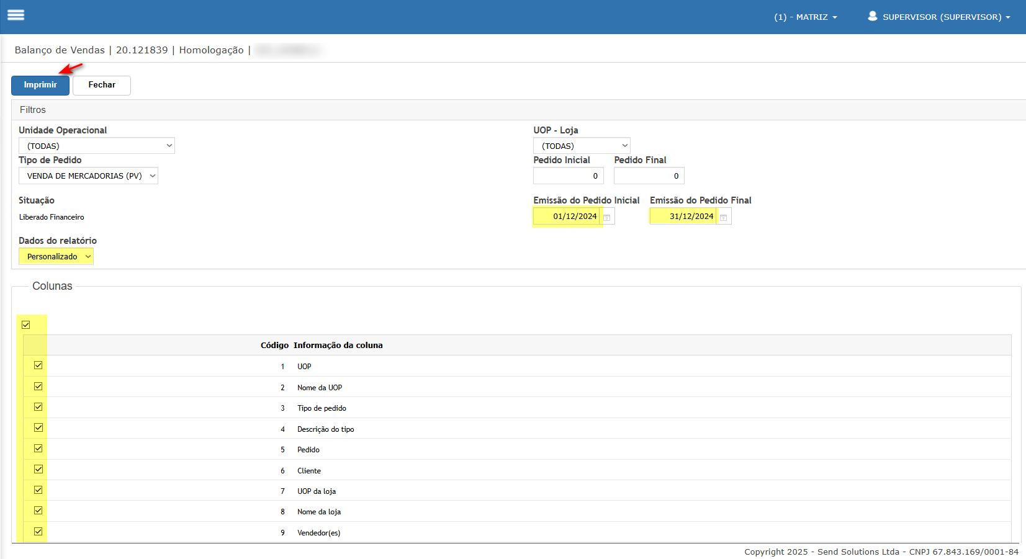Click the Pedido Inicial input field
1026x559 pixels.
tap(568, 176)
